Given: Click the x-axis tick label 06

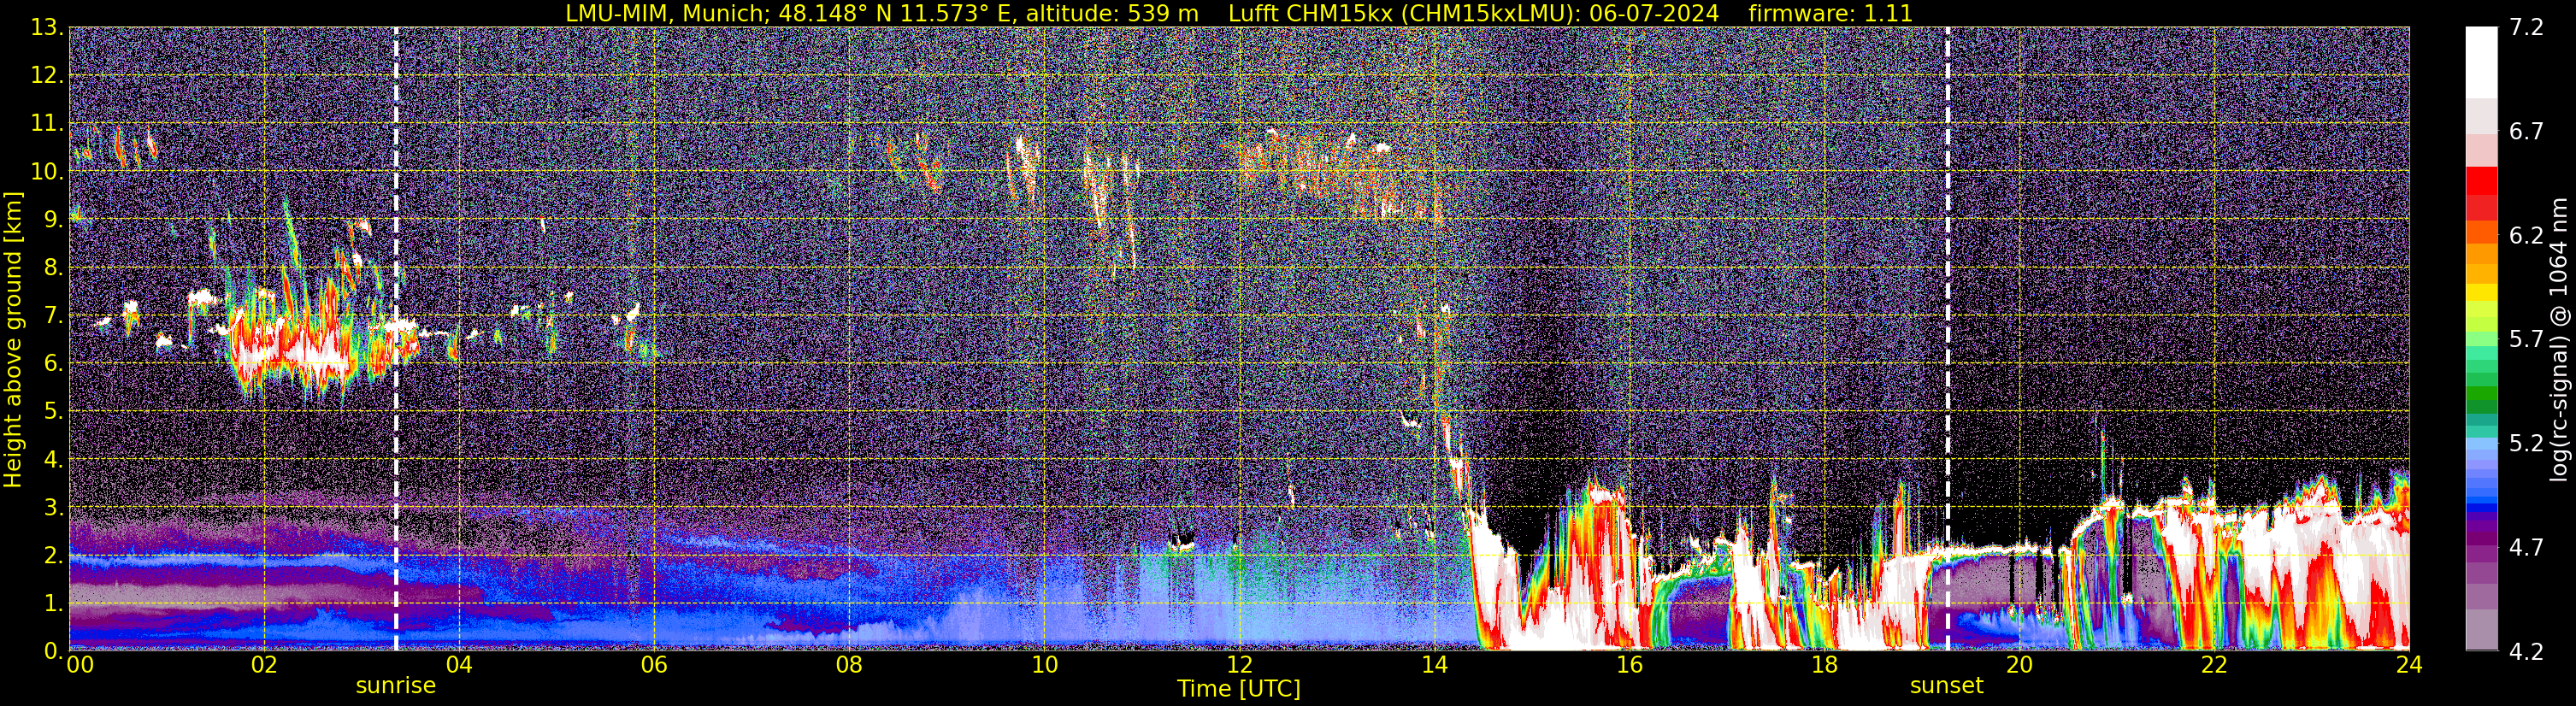Looking at the screenshot, I should pos(654,665).
